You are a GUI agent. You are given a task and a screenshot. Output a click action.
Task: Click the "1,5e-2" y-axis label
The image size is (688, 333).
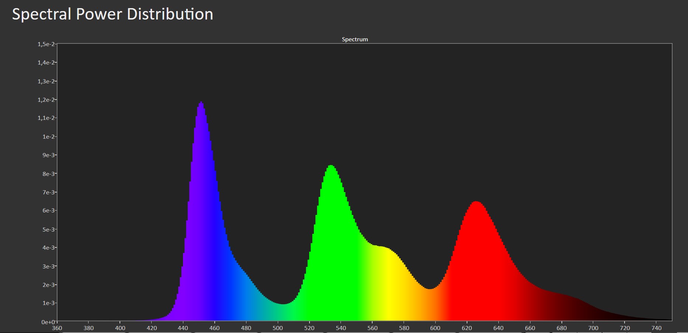tap(46, 44)
